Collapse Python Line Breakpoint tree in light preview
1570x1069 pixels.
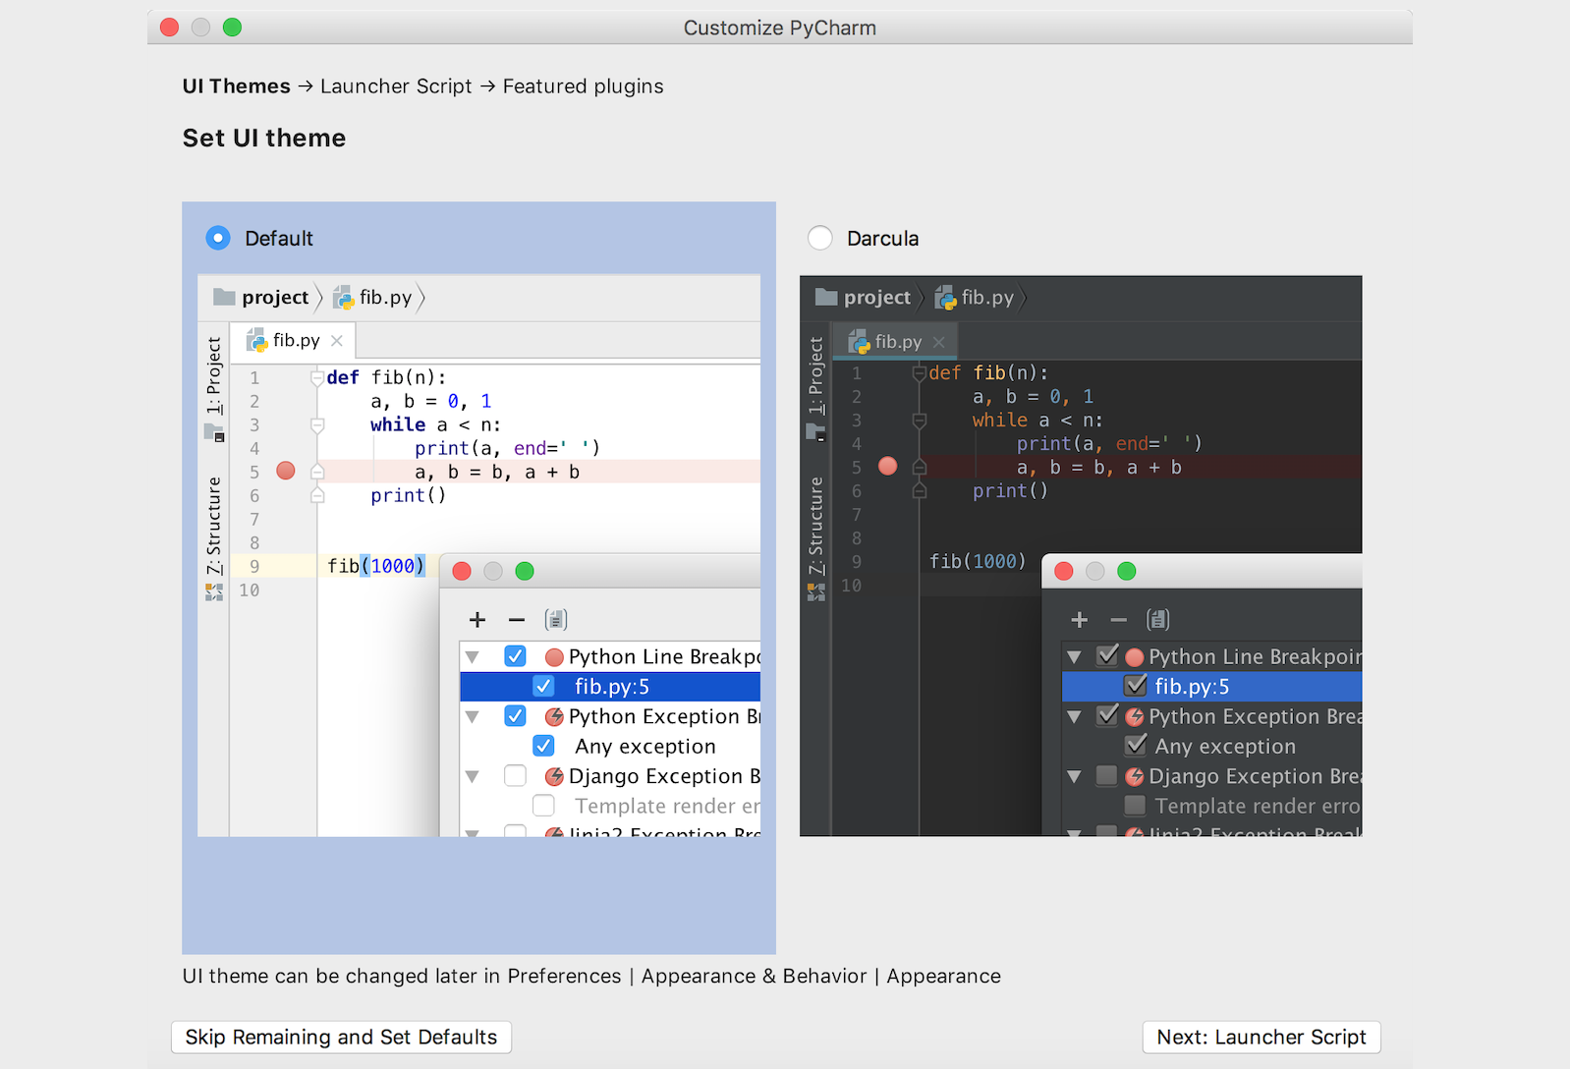473,656
